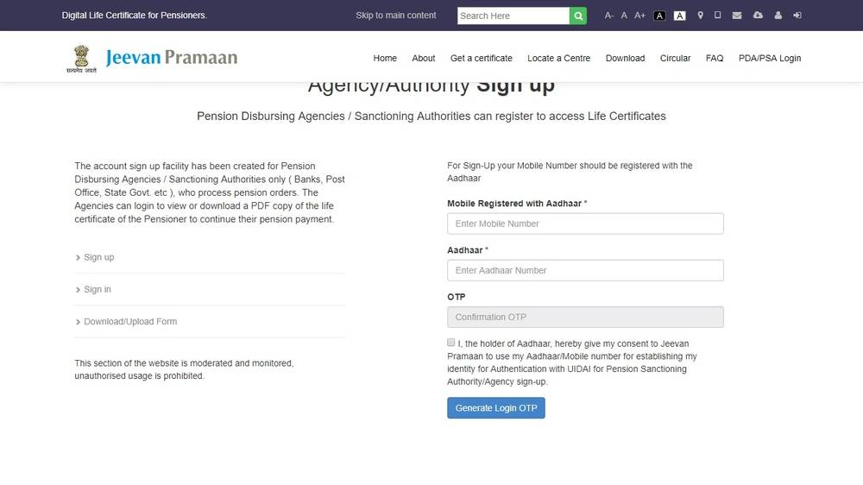Image resolution: width=863 pixels, height=485 pixels.
Task: Click the cloud download icon
Action: (758, 16)
